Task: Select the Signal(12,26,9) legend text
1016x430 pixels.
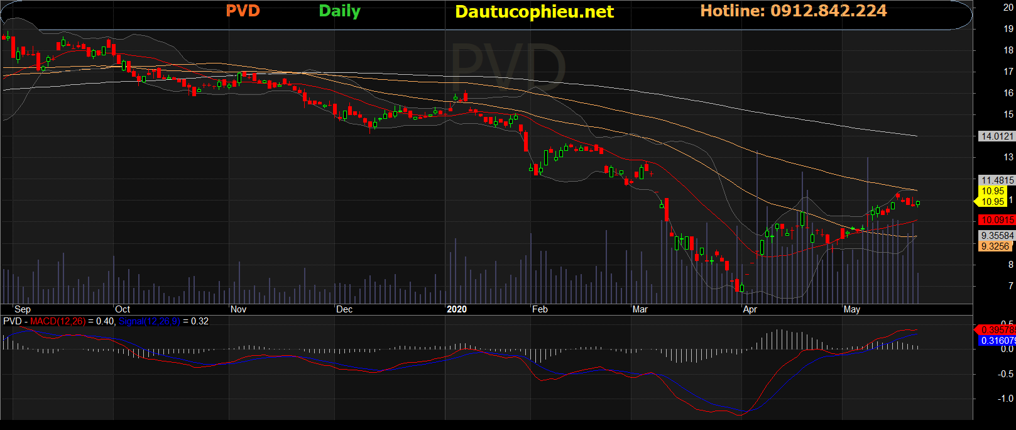Action: point(149,321)
